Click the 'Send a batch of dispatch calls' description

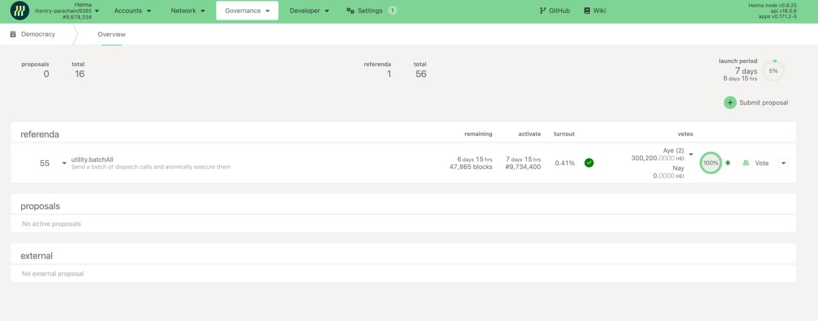coord(151,167)
